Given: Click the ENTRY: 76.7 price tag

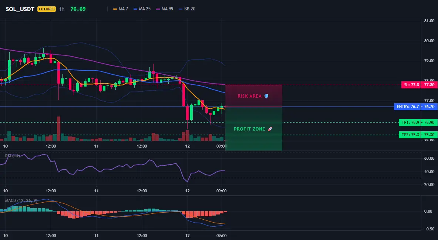Looking at the screenshot, I should point(407,107).
